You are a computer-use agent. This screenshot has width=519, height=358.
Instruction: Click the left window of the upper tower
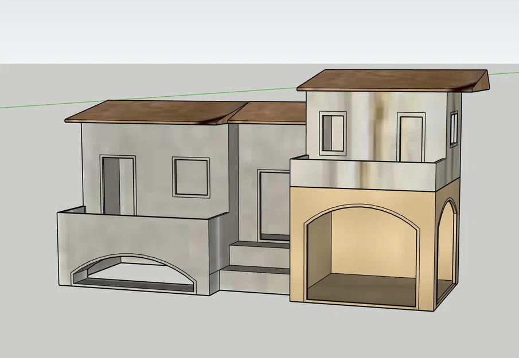pyautogui.click(x=333, y=133)
